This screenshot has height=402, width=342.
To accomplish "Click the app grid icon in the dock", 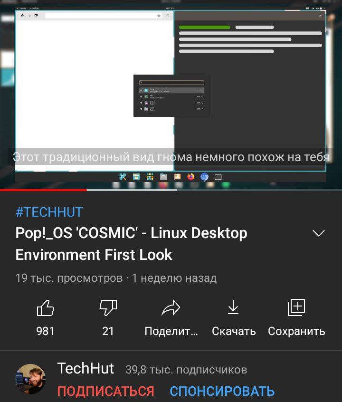I will pos(150,177).
